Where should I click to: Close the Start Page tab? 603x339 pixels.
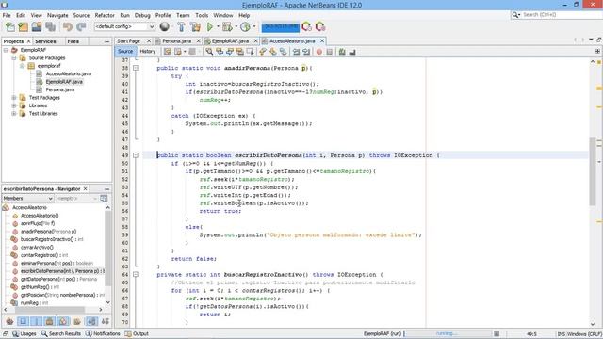point(149,41)
